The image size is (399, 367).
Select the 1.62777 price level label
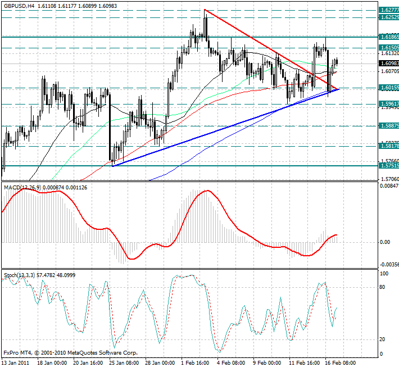(x=389, y=10)
